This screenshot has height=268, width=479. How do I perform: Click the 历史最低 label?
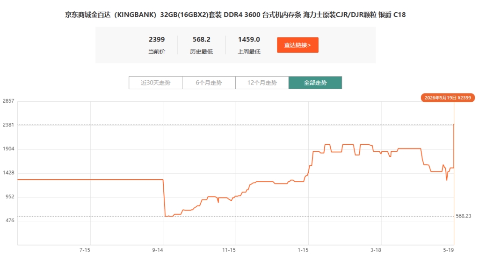coord(201,51)
